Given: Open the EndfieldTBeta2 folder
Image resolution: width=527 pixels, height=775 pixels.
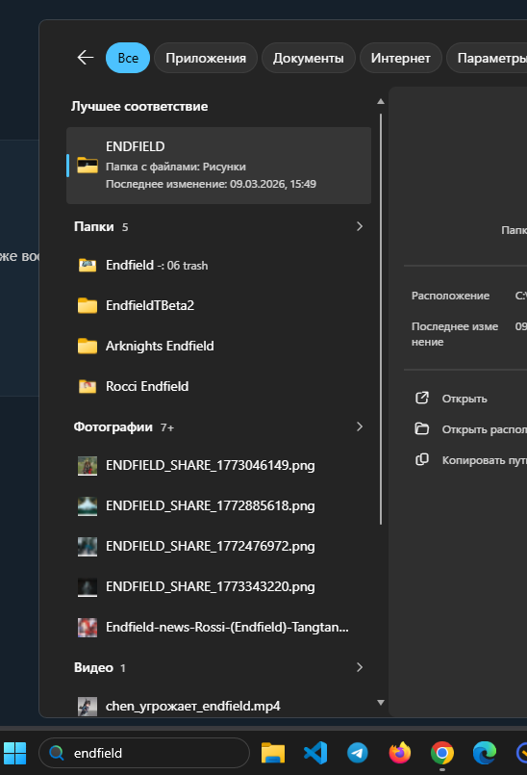Looking at the screenshot, I should click(219, 305).
